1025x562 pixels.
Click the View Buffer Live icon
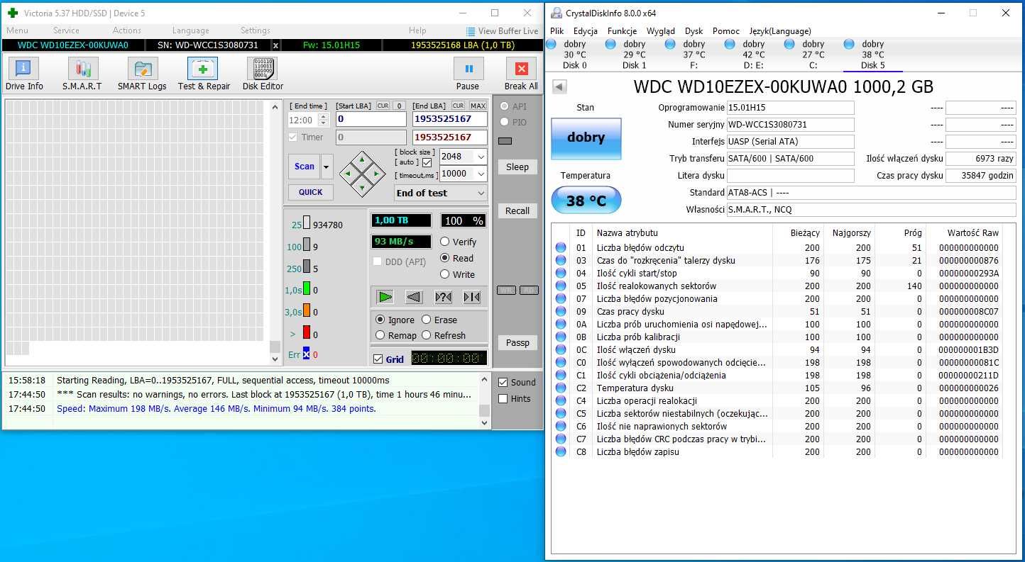[x=471, y=31]
